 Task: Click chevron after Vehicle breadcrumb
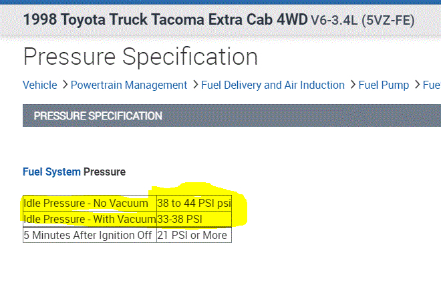(x=64, y=85)
